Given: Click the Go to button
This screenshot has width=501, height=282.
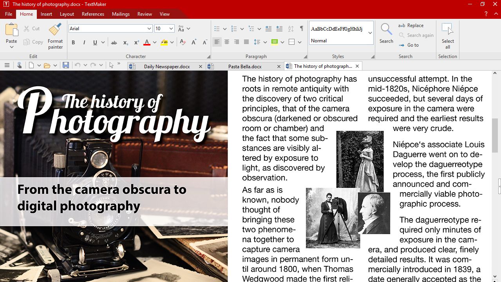Looking at the screenshot, I should tap(409, 45).
